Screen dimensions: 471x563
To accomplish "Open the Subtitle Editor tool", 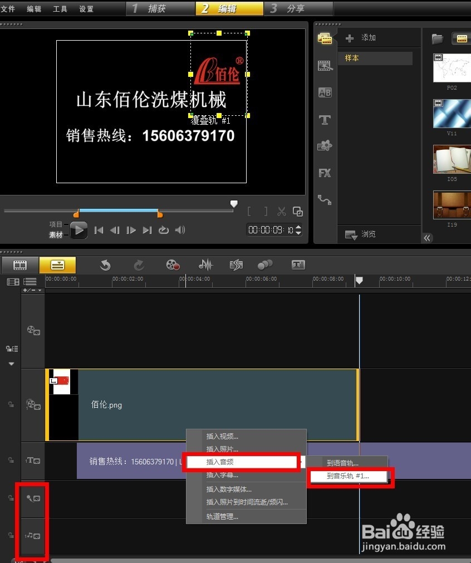I will click(298, 265).
